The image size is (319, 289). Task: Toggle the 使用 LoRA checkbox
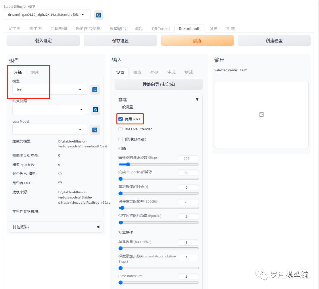(121, 119)
